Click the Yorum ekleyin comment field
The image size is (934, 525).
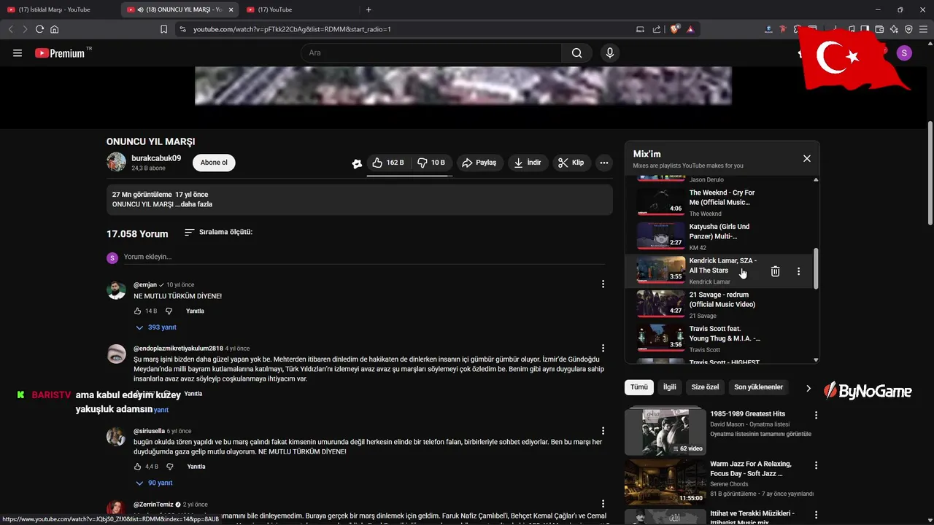coord(364,257)
